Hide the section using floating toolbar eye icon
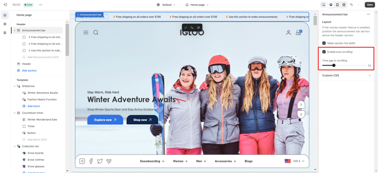The width and height of the screenshot is (378, 173). [198, 28]
